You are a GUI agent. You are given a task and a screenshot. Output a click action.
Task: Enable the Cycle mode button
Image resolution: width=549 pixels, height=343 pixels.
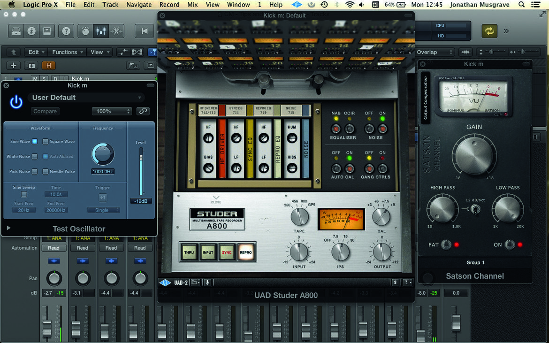pyautogui.click(x=489, y=31)
